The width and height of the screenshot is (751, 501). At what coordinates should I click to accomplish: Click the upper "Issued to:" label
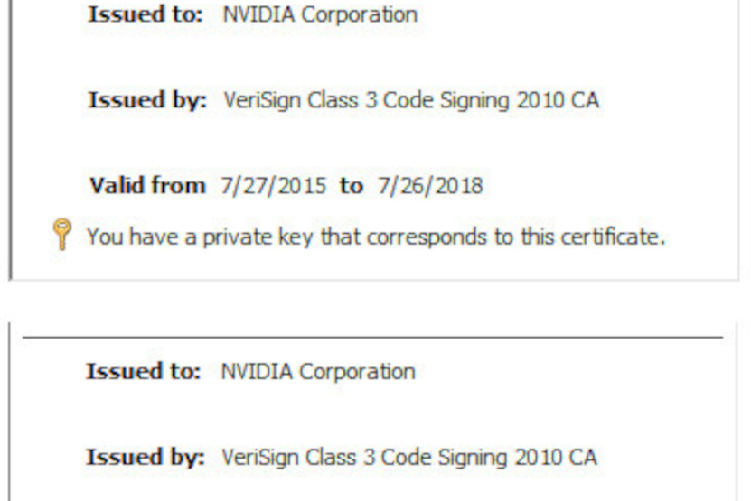click(x=145, y=14)
